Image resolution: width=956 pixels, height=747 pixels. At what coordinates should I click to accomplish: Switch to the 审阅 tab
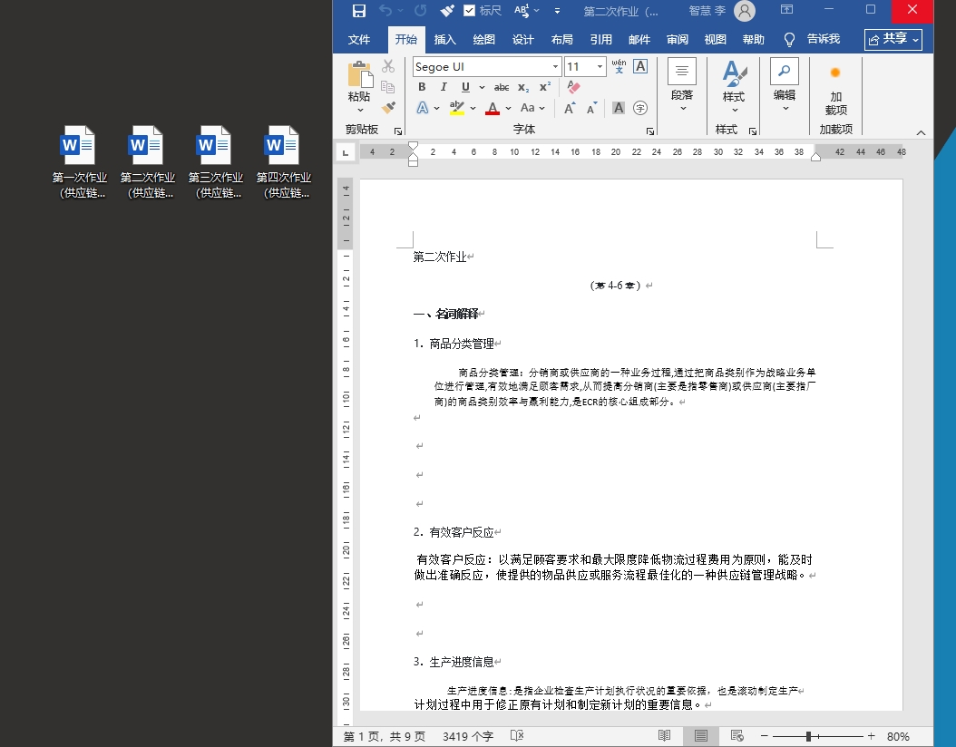(x=678, y=40)
